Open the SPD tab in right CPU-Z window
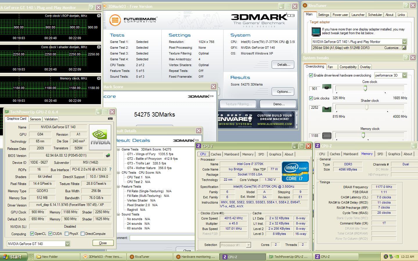 click(x=380, y=154)
